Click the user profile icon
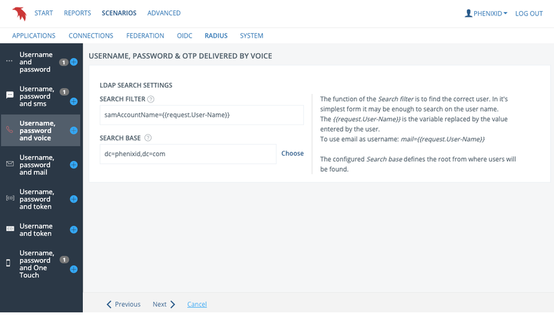The width and height of the screenshot is (554, 315). pyautogui.click(x=468, y=14)
